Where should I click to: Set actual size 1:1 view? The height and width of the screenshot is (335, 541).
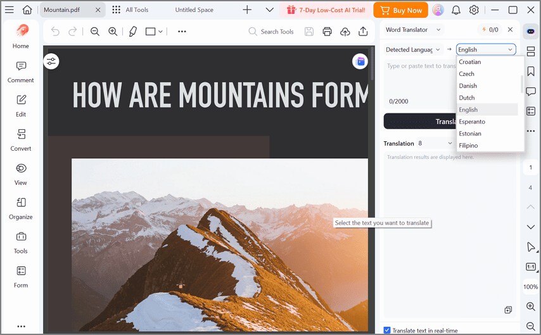pyautogui.click(x=531, y=267)
